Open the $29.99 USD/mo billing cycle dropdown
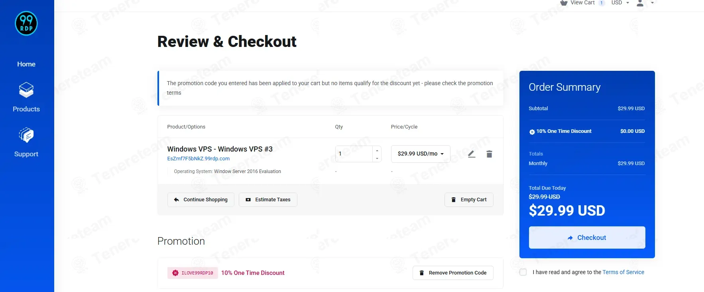 (x=421, y=154)
